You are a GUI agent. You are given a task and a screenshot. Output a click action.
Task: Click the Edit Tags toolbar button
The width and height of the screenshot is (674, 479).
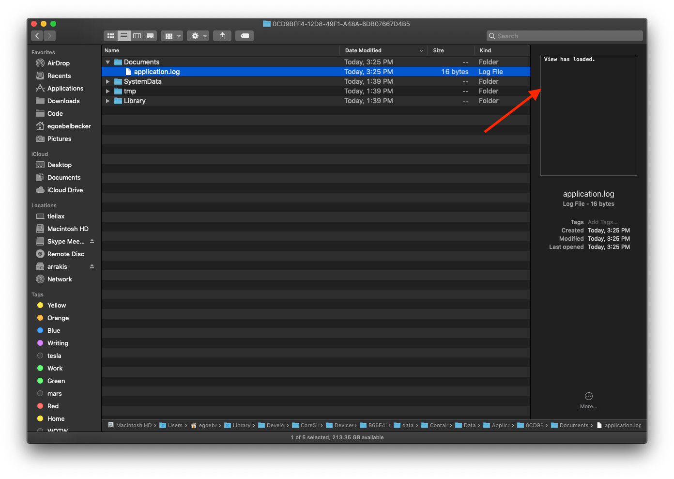click(x=245, y=36)
